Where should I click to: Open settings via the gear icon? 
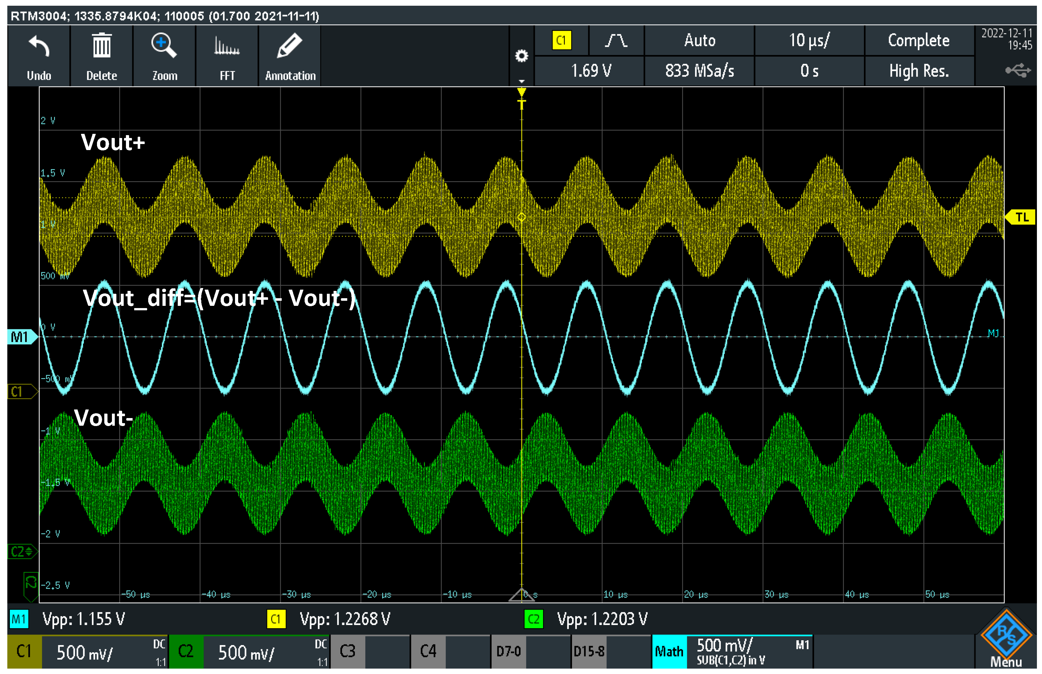tap(521, 56)
